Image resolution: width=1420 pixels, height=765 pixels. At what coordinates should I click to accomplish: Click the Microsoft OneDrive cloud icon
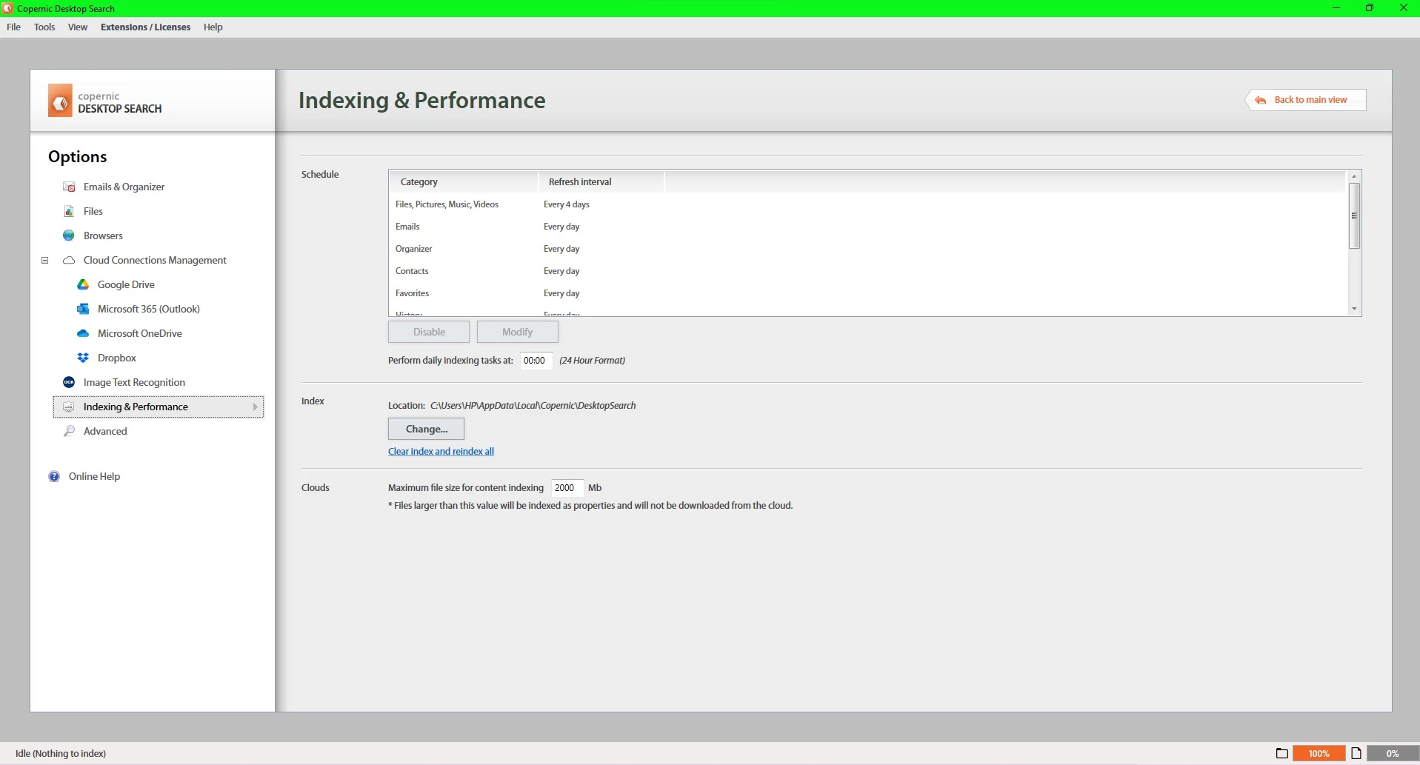[83, 333]
